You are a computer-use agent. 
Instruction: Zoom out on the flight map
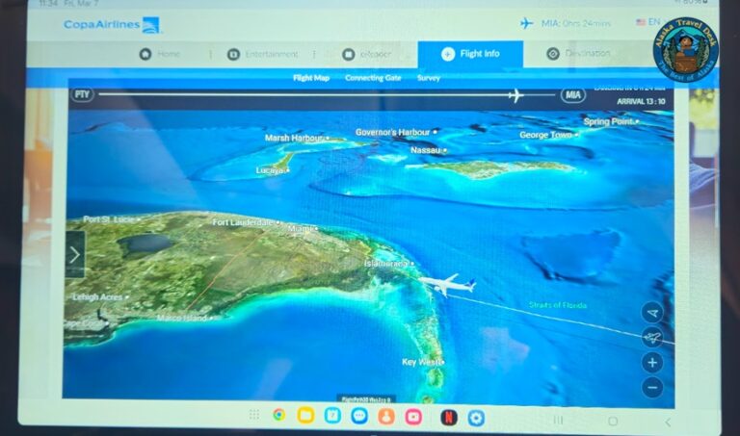[652, 387]
